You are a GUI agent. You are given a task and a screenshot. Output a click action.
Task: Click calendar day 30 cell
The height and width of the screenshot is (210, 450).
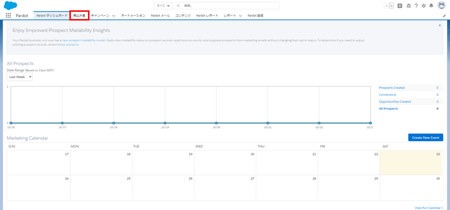coord(411,187)
